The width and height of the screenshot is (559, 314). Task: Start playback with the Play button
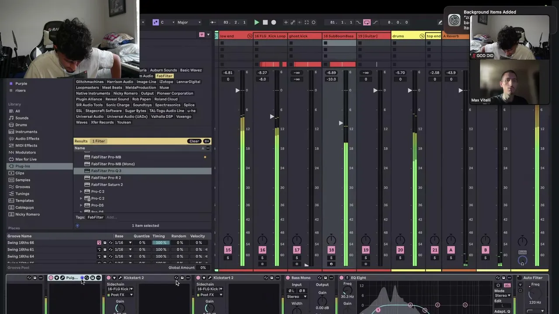click(256, 22)
